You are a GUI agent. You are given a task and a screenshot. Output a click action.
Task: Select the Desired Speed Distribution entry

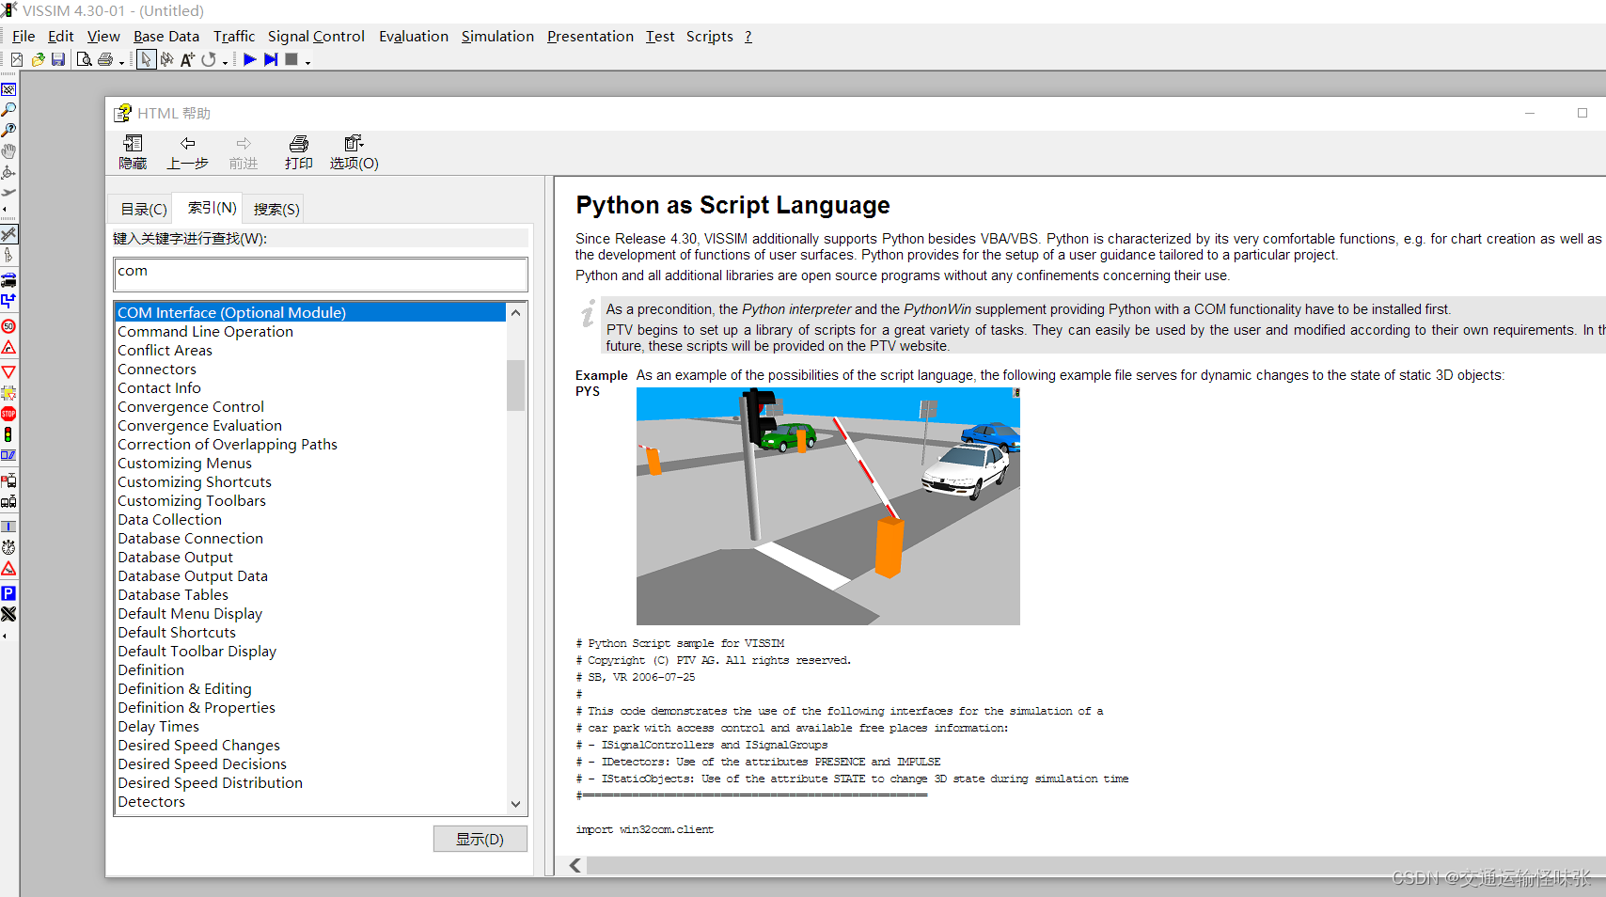pos(211,782)
